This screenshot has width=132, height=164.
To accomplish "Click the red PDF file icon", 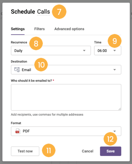I will tap(18, 131).
